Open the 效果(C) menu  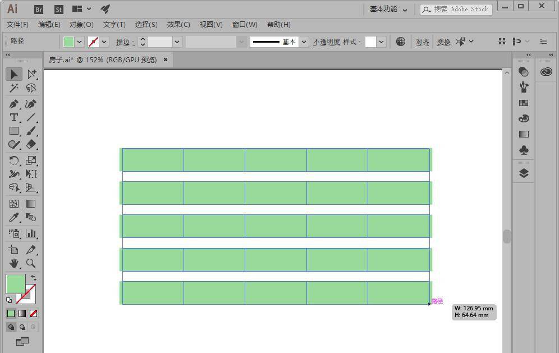tap(178, 25)
